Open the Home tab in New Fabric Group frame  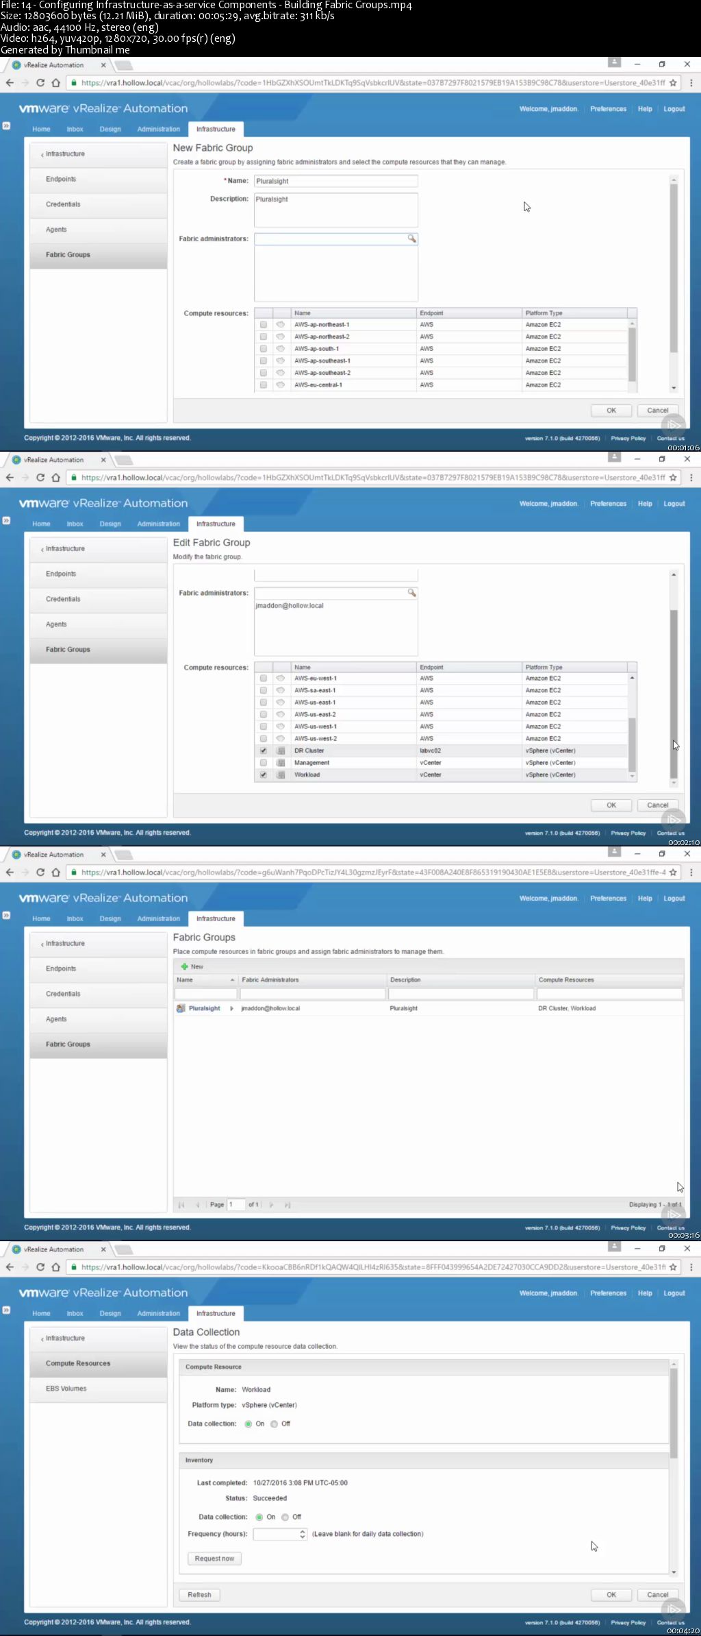(x=41, y=129)
